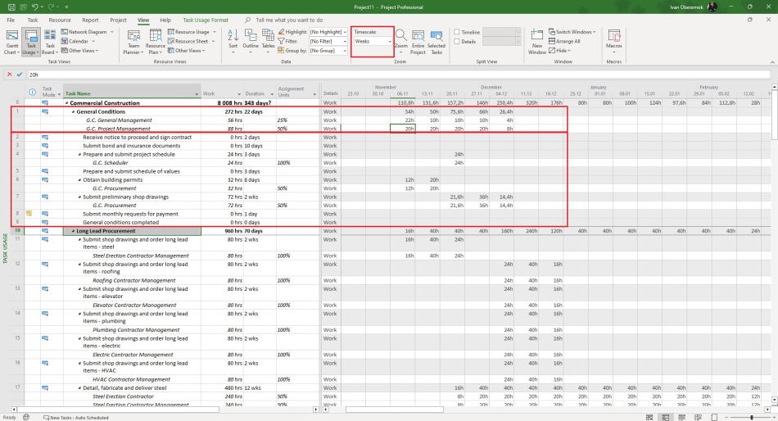
Task: Open the Tables menu
Action: [x=268, y=39]
